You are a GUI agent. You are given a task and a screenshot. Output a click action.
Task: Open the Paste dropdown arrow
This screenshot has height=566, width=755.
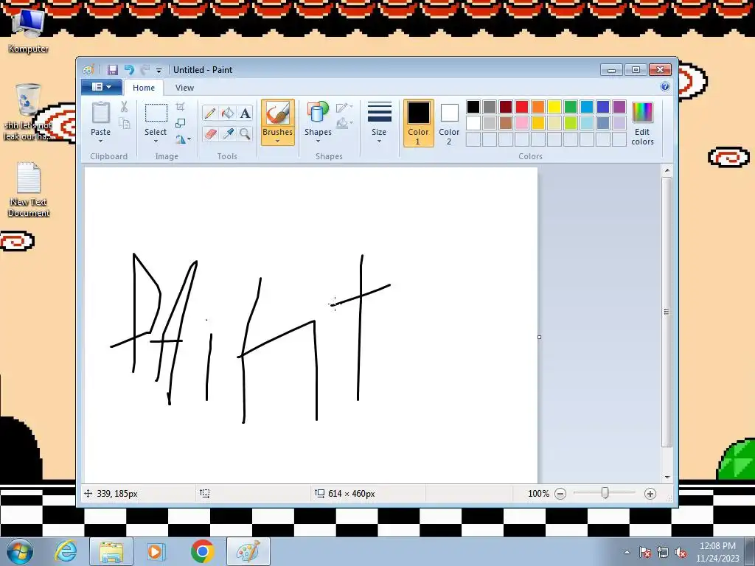point(100,141)
